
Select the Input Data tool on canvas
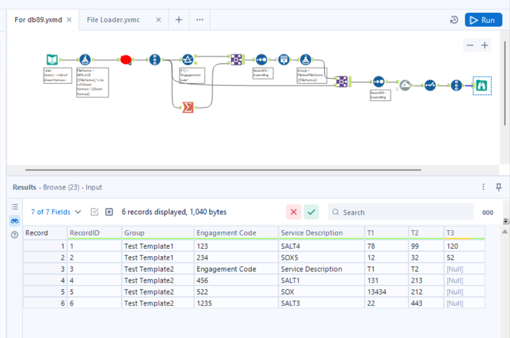tap(52, 60)
